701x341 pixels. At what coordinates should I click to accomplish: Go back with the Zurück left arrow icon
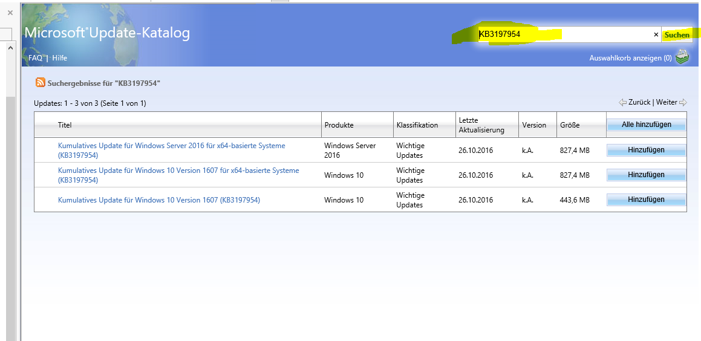[622, 102]
